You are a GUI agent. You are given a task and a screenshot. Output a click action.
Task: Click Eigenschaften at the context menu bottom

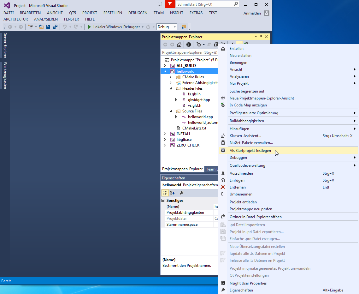(288, 290)
